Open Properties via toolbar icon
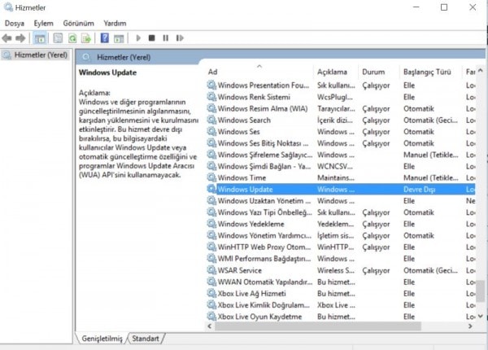This screenshot has height=350, width=488. [58, 38]
